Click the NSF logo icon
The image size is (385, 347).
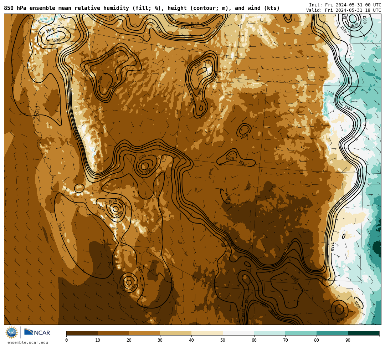[x=12, y=333]
